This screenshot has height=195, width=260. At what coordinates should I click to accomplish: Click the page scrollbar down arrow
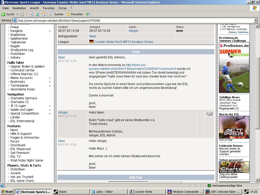(257, 180)
